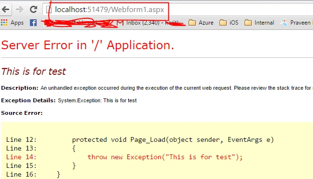Screen dimensions: 313x179
Task: Click the Description label
Action: click(x=20, y=88)
